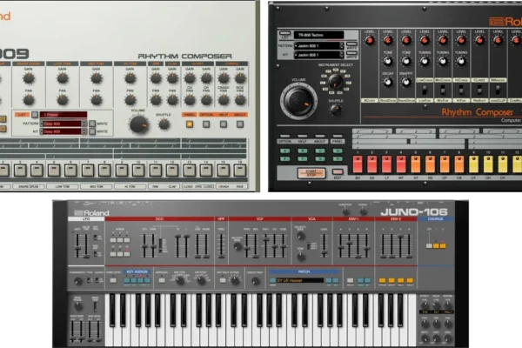The height and width of the screenshot is (348, 522).
Task: Click the TR-808 Panel button
Action: pyautogui.click(x=338, y=137)
